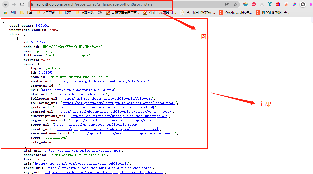
Task: Open the round dark swirl extension
Action: click(x=303, y=4)
